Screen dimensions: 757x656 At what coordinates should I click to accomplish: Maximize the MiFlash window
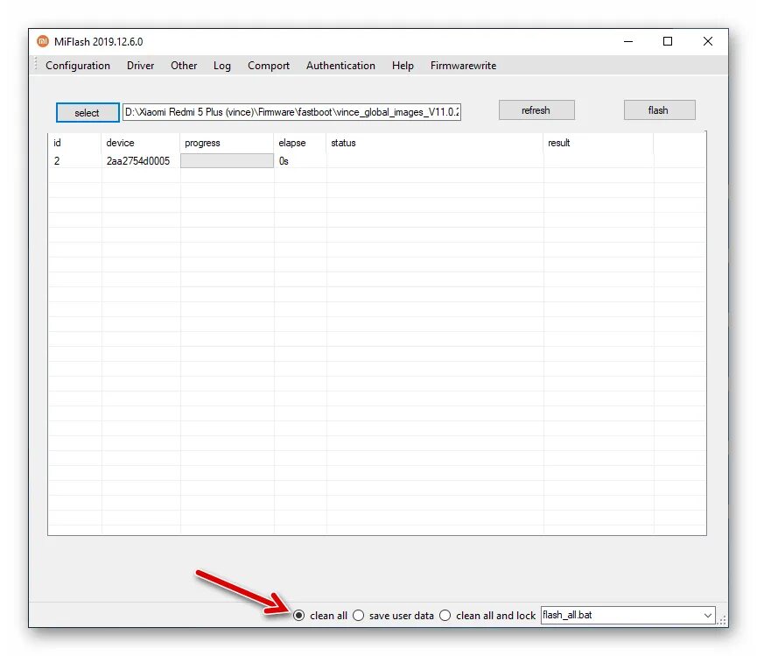pos(668,41)
